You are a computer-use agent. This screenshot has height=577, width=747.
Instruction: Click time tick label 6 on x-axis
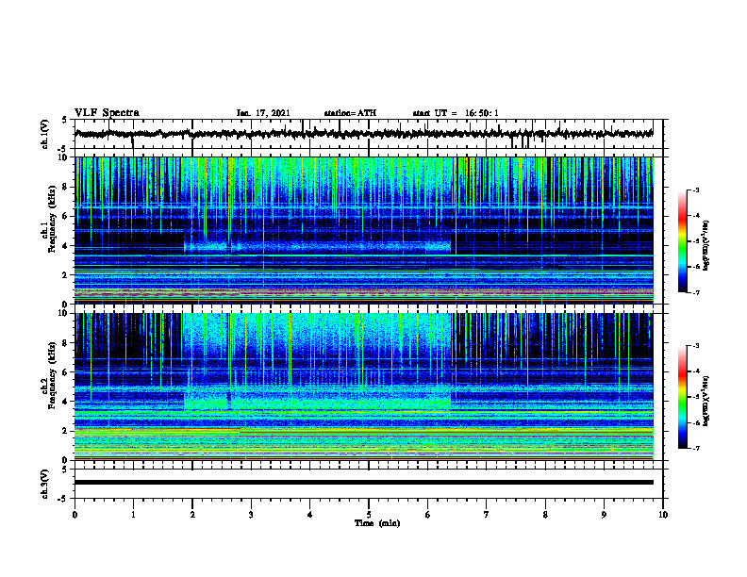tap(428, 515)
